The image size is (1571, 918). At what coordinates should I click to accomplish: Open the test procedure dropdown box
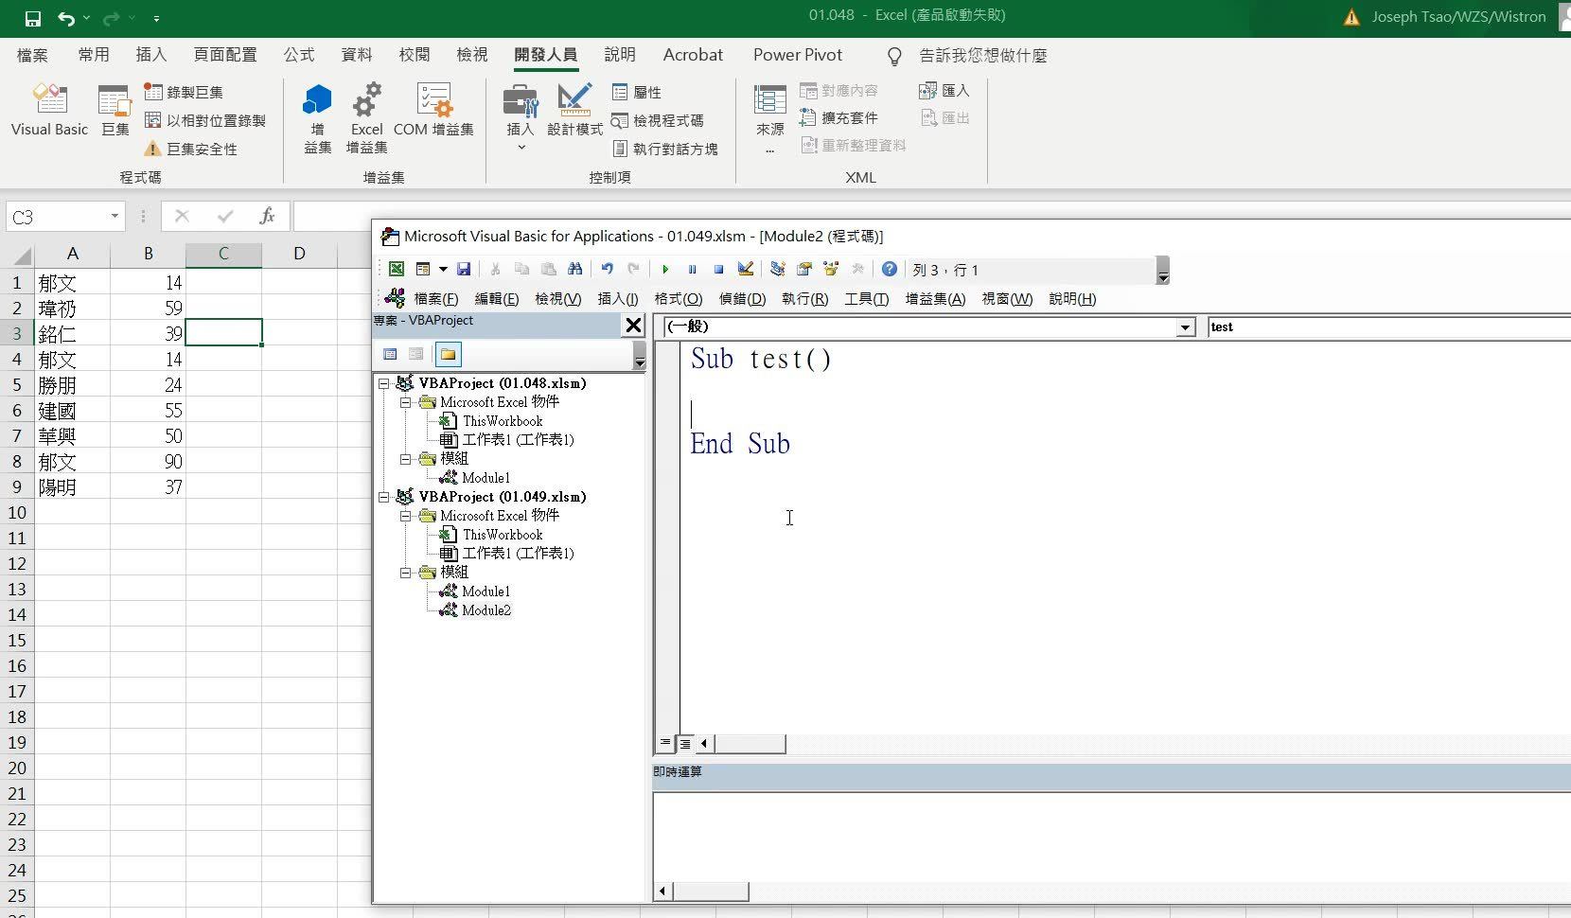[x=1389, y=327]
